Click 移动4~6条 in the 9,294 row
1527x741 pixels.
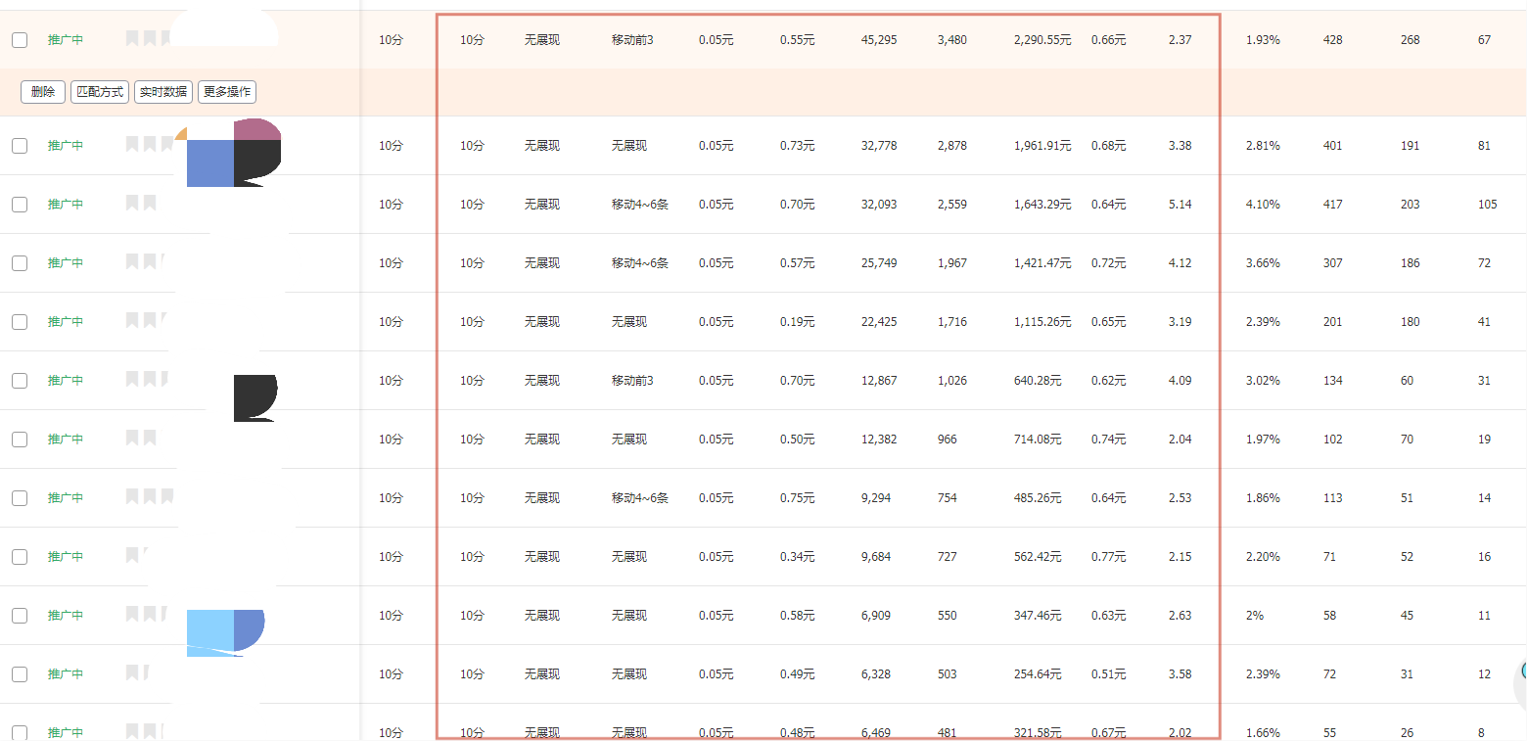(640, 498)
